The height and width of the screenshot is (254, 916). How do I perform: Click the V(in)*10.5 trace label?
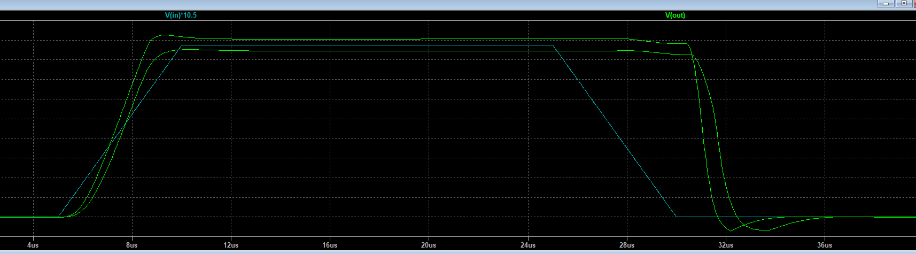[x=181, y=16]
